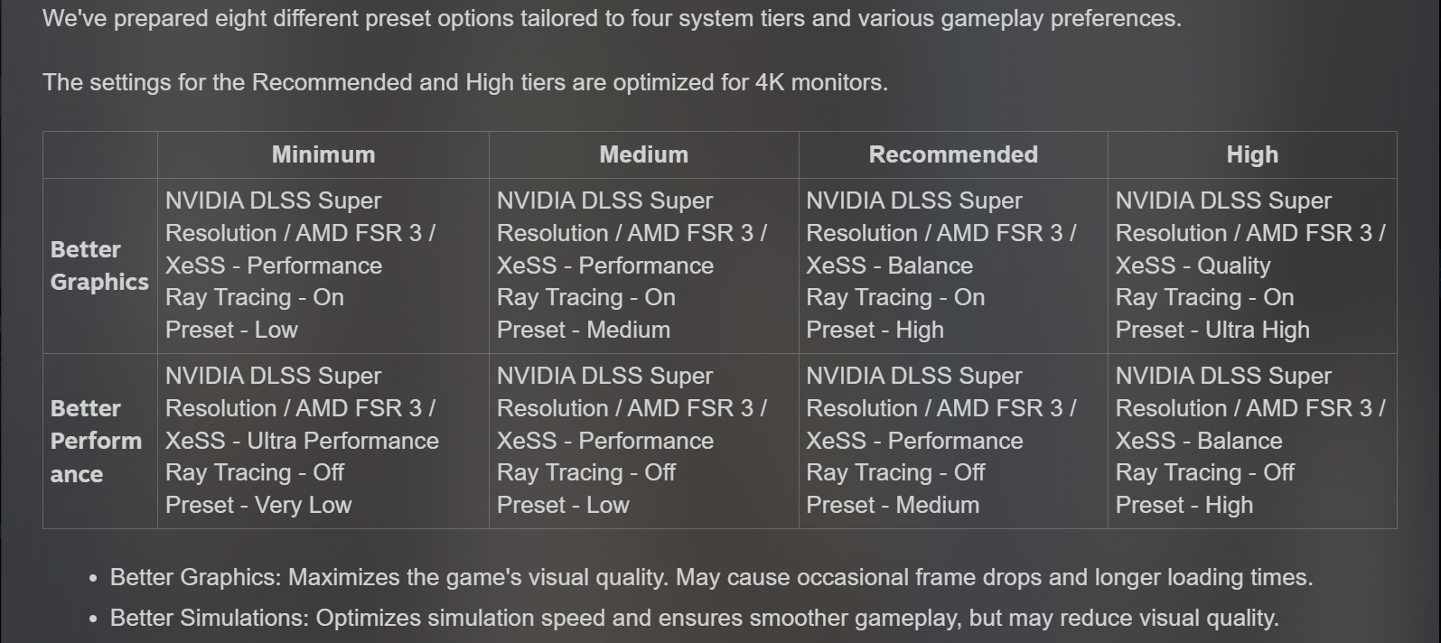Click the Minimum column header
Image resolution: width=1441 pixels, height=643 pixels.
pos(323,154)
